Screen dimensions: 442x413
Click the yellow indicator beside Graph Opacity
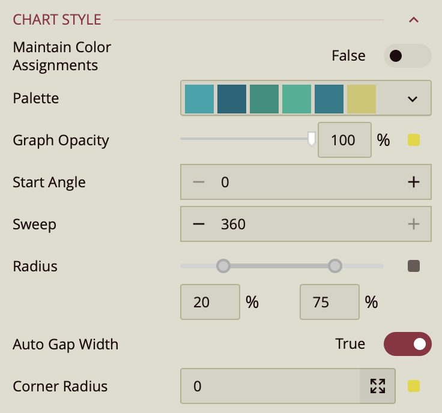click(414, 140)
